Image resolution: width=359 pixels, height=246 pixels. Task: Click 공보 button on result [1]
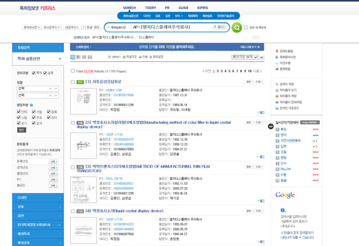[249, 82]
